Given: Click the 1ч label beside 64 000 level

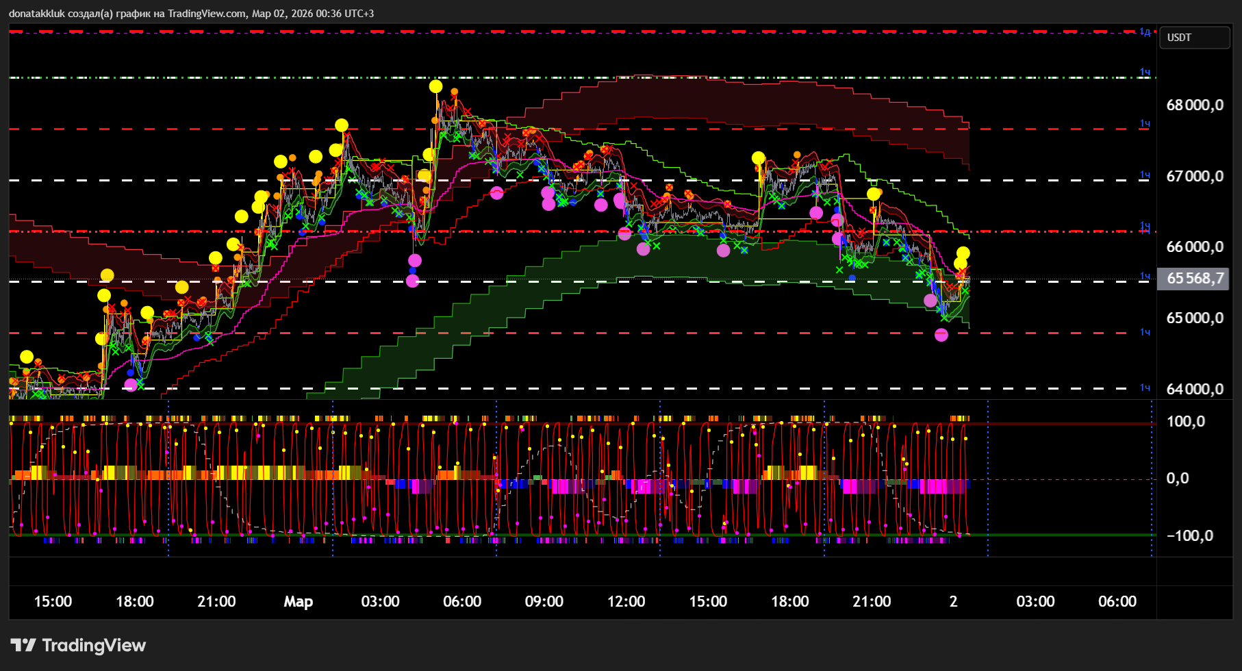Looking at the screenshot, I should pyautogui.click(x=1145, y=388).
